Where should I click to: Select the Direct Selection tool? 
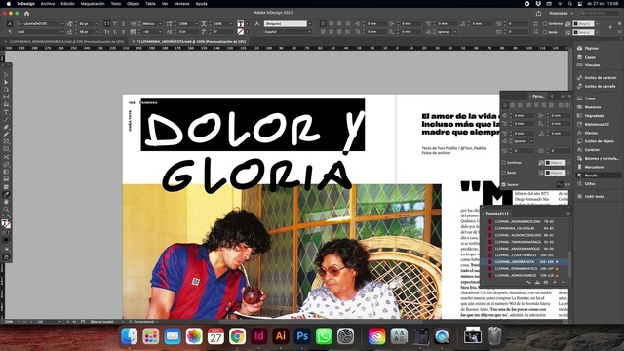(x=6, y=82)
